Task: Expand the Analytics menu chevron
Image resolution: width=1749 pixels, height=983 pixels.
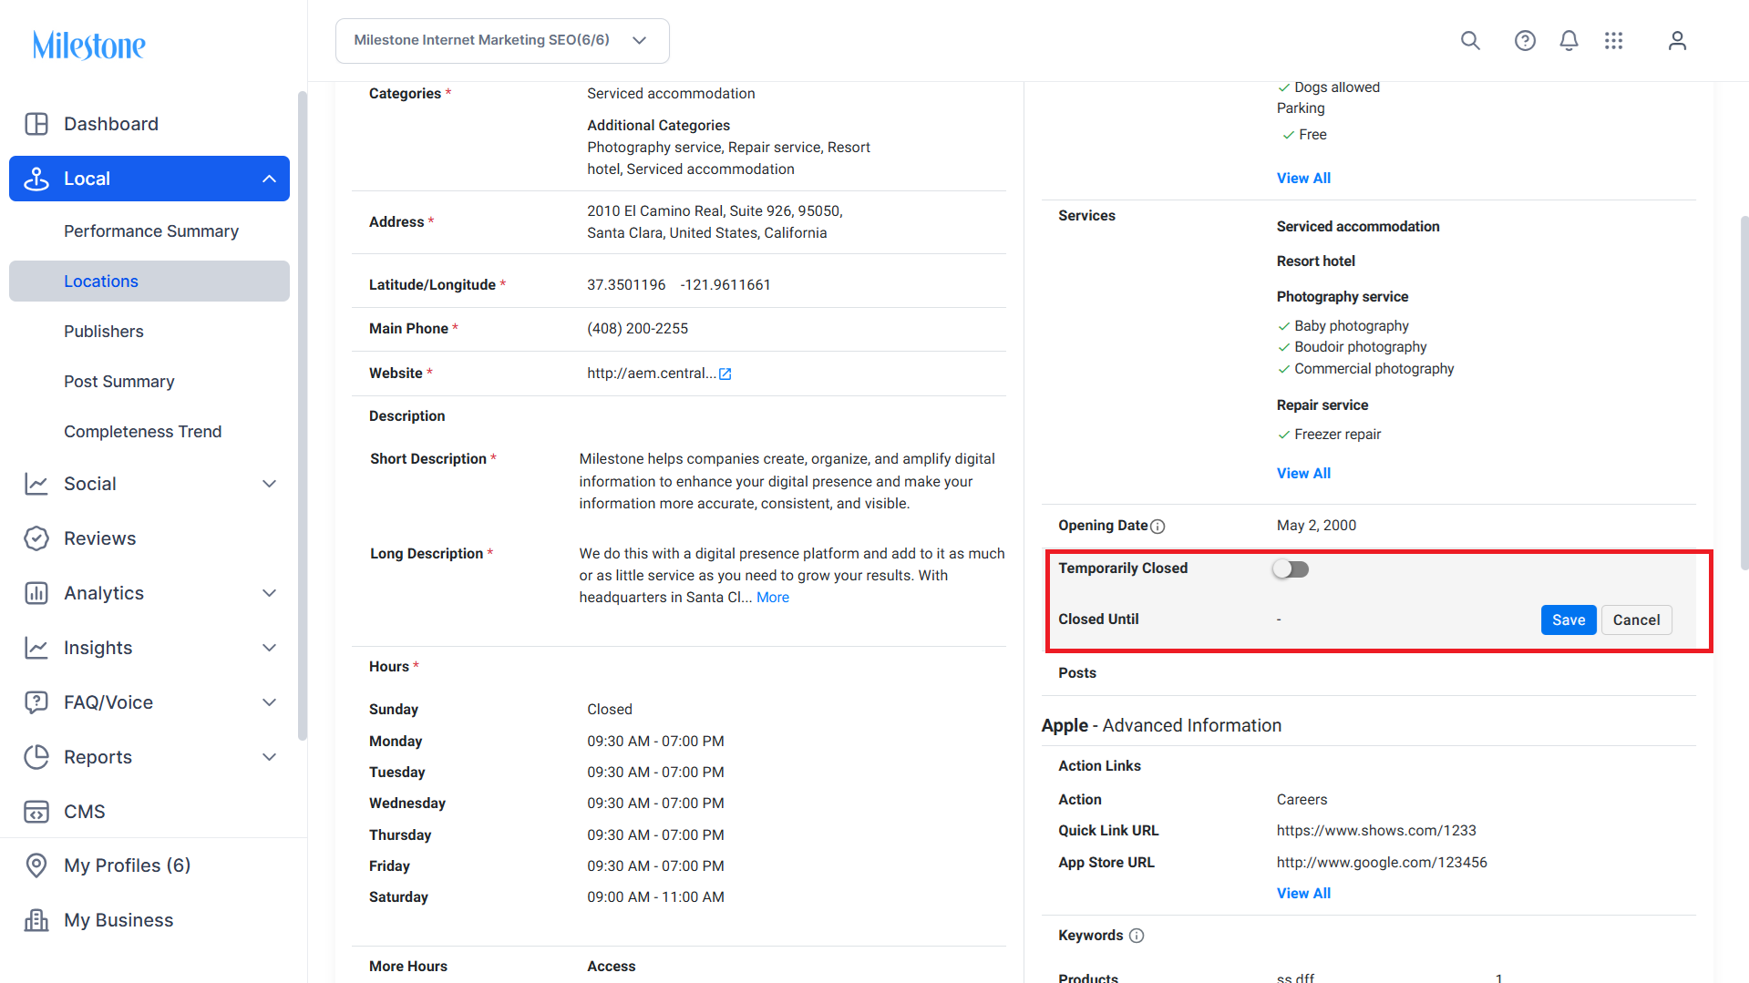Action: 269,593
